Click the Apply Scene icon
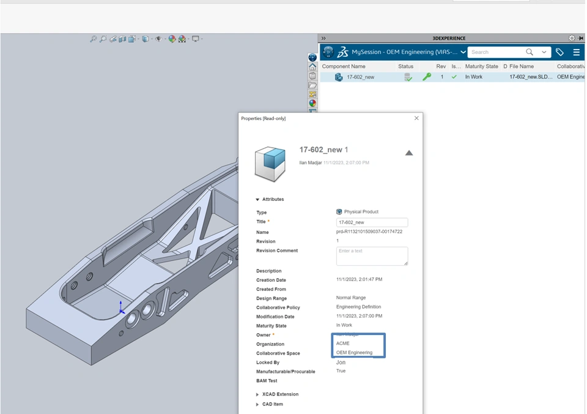 (182, 39)
